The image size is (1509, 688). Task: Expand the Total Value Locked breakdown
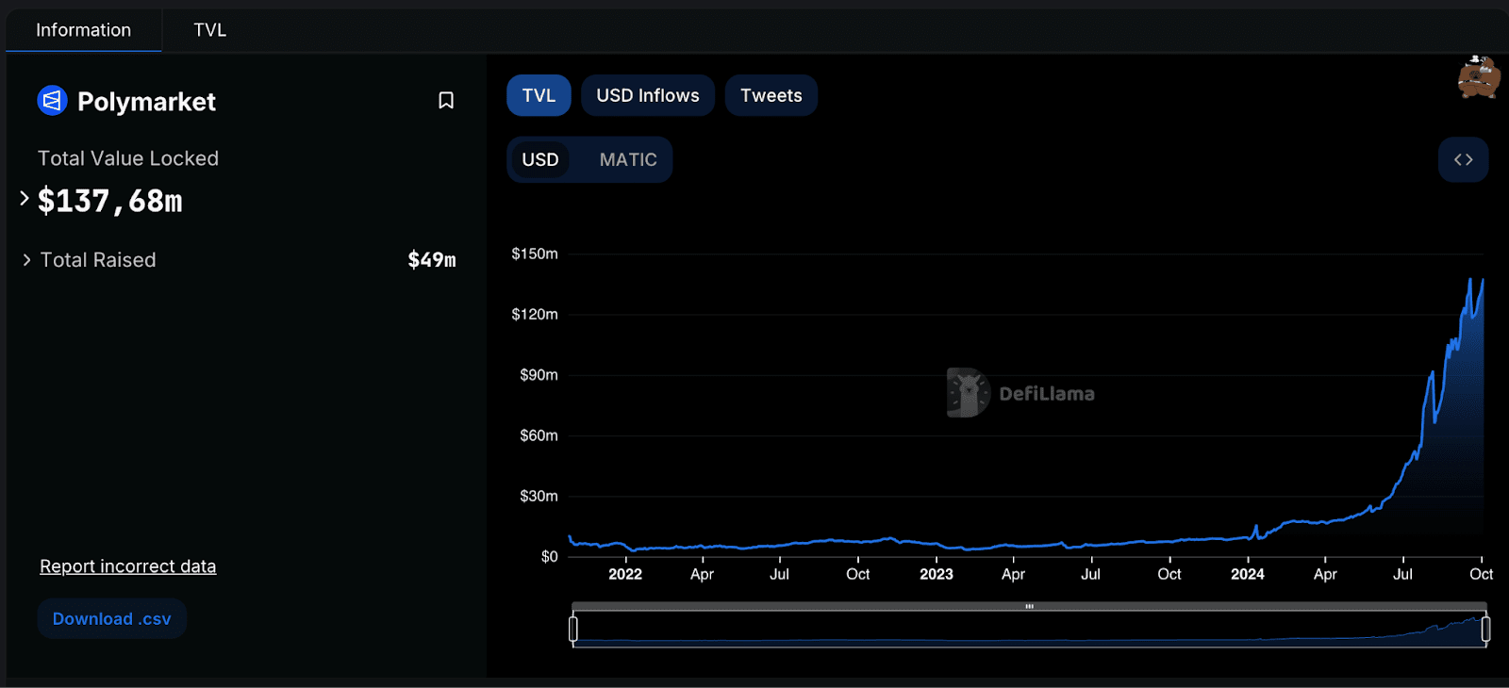(x=25, y=198)
